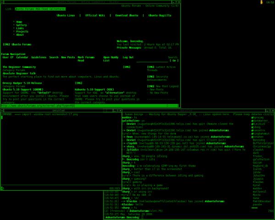This screenshot has height=220, width=275.
Task: Select Projects in the bulleted site menu
Action: click(x=22, y=32)
